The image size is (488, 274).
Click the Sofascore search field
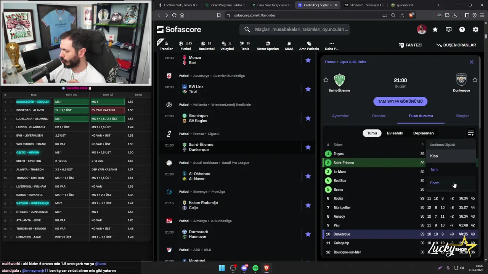(x=294, y=29)
